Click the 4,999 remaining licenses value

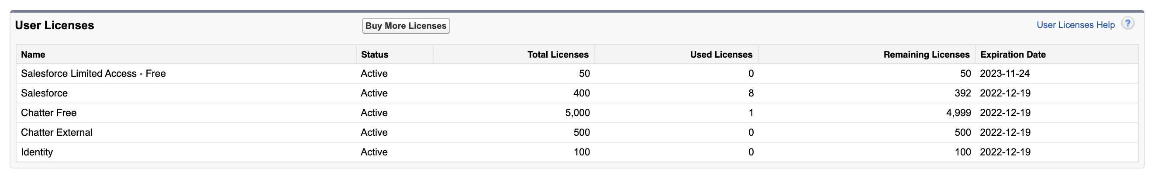(958, 113)
